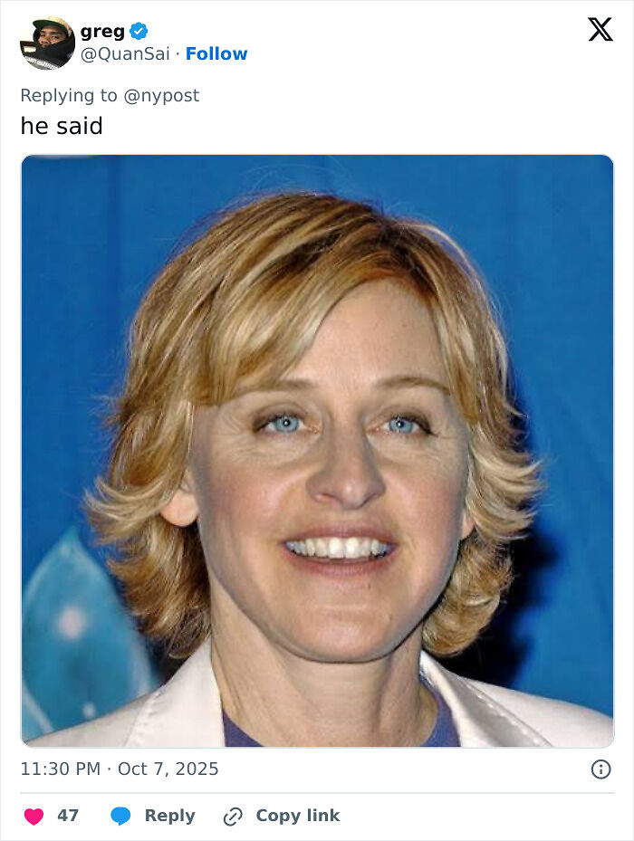634x841 pixels.
Task: Click the chain link icon
Action: (233, 817)
